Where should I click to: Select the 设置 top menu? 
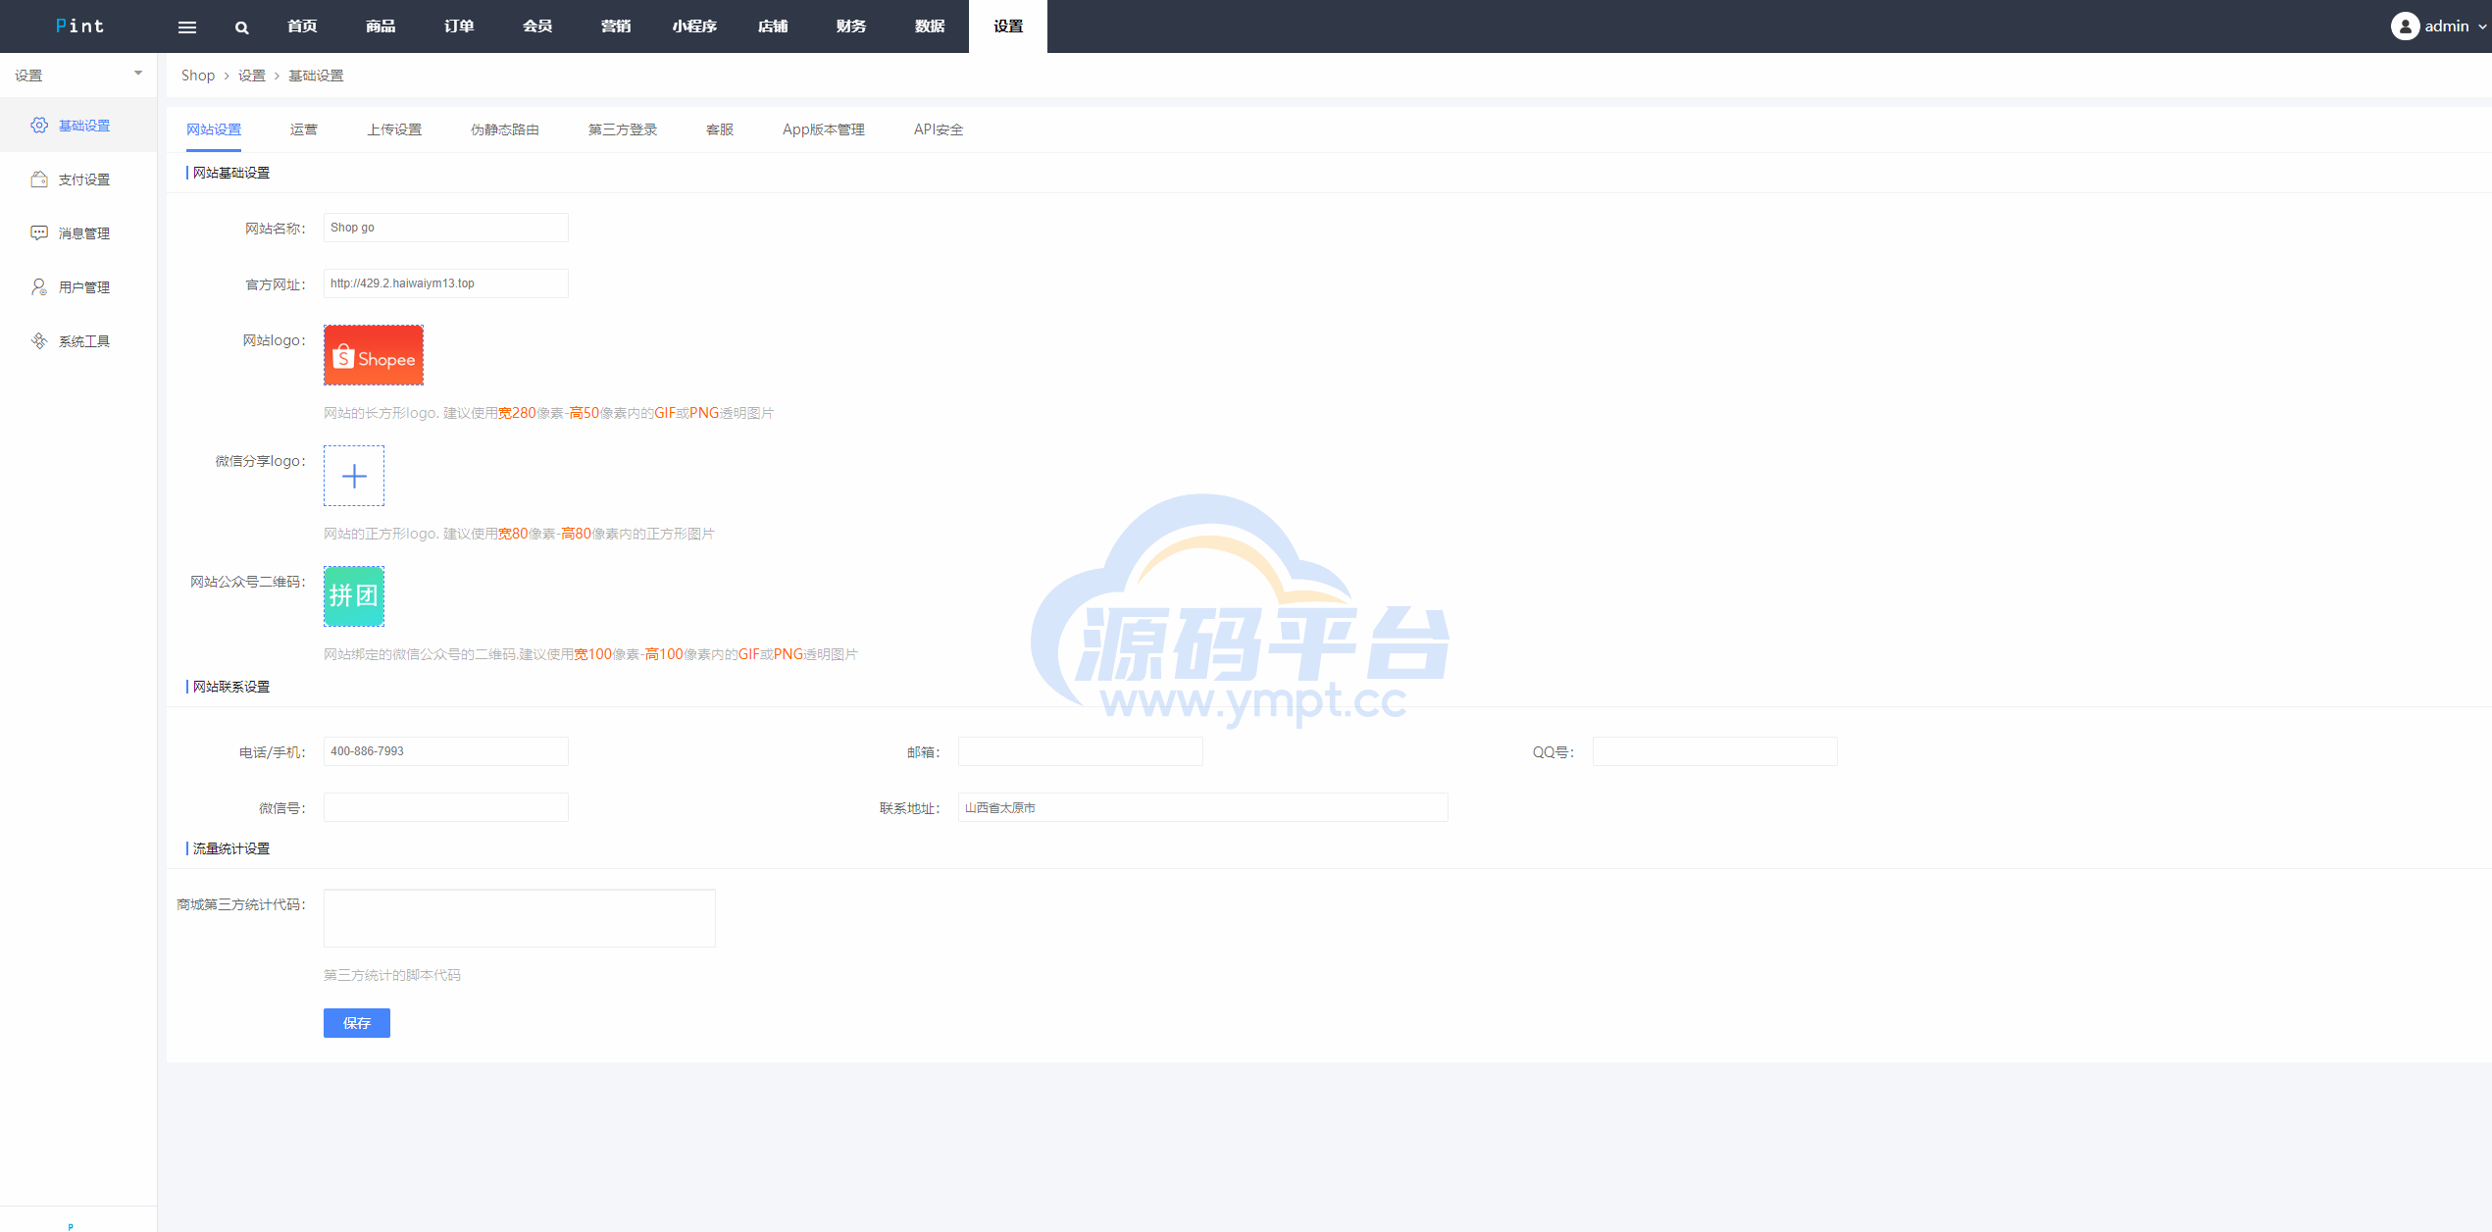point(1008,26)
